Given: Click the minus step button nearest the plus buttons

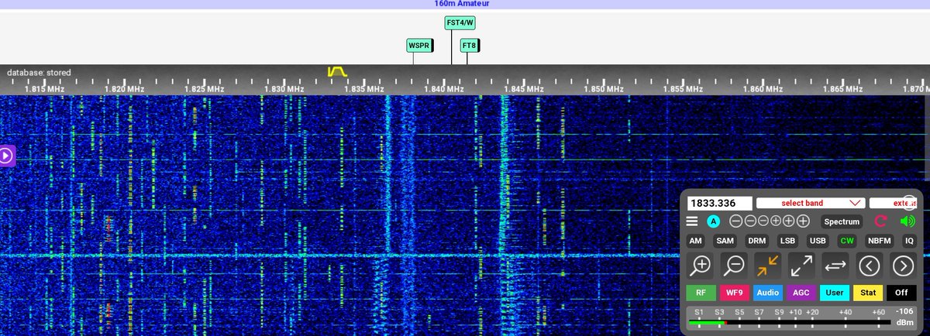Looking at the screenshot, I should [x=763, y=221].
